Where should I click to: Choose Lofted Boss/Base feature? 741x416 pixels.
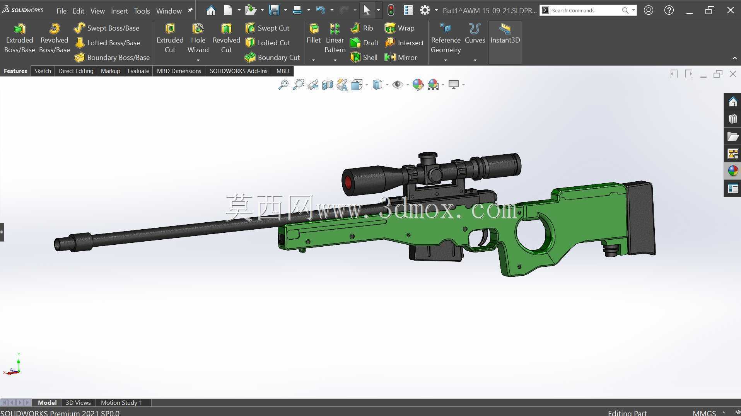point(107,43)
